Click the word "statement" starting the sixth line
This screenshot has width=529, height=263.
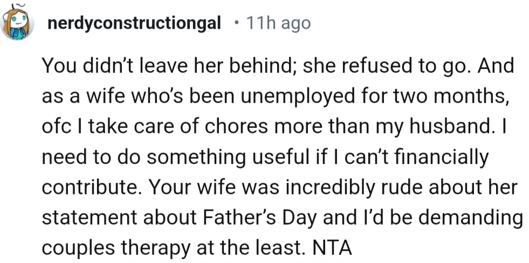[x=88, y=218]
